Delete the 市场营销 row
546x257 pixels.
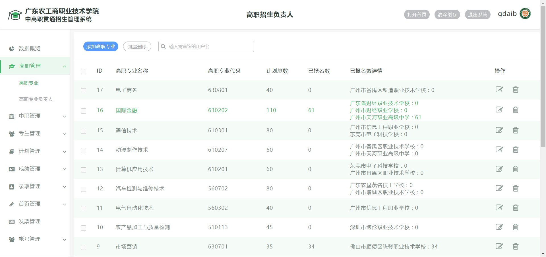click(x=516, y=246)
